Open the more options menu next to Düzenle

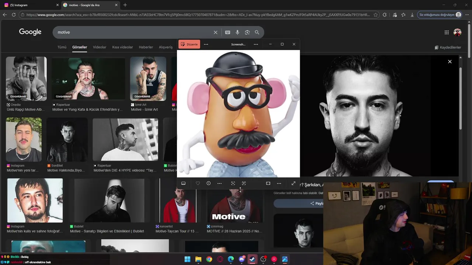(206, 44)
